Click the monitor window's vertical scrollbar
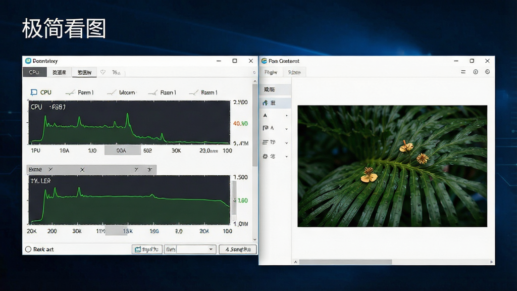Screen dimensions: 517x291 pyautogui.click(x=254, y=125)
